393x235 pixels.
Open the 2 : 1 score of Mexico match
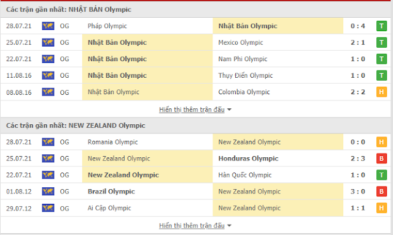tap(357, 42)
